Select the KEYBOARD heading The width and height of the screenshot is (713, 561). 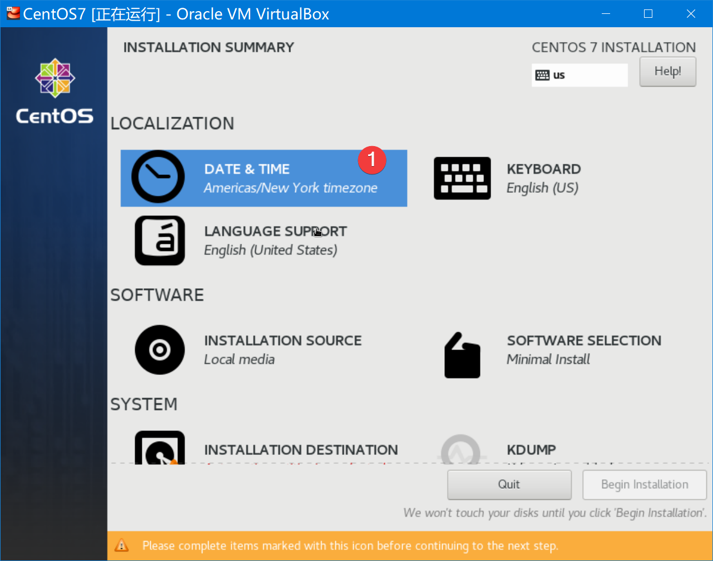[x=544, y=169]
